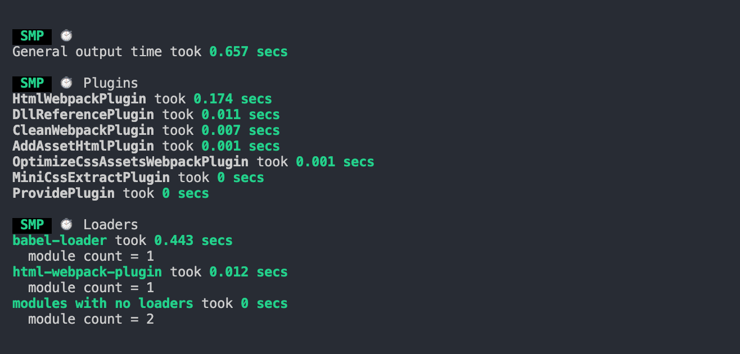Image resolution: width=740 pixels, height=354 pixels.
Task: Click the Plugins section heading
Action: (111, 83)
